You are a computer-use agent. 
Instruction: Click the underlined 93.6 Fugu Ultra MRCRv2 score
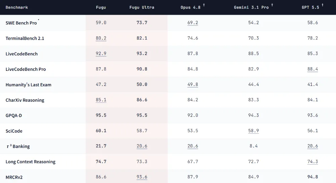142,177
